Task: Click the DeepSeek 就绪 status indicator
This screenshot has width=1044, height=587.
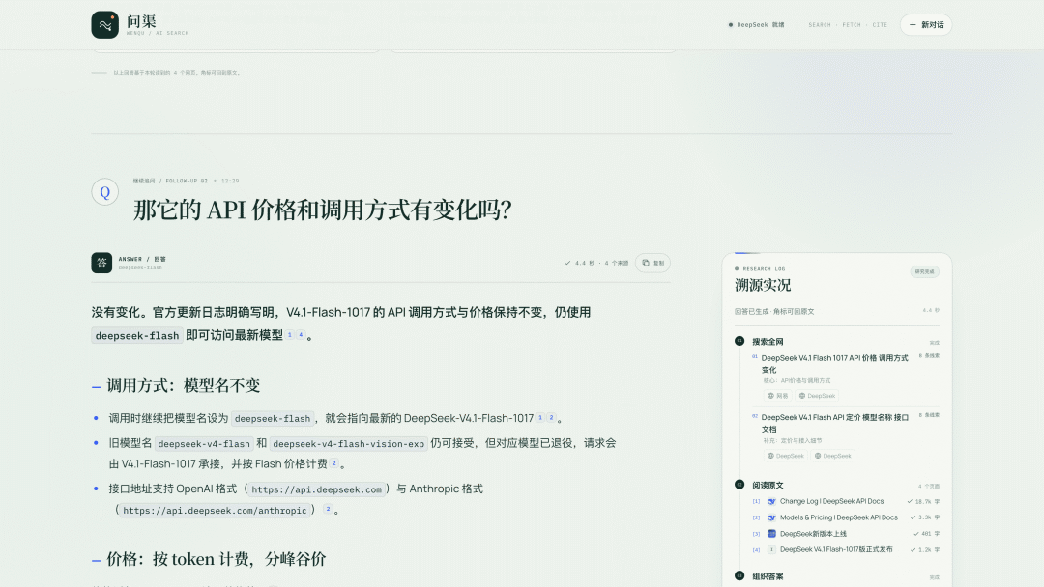Action: tap(756, 24)
